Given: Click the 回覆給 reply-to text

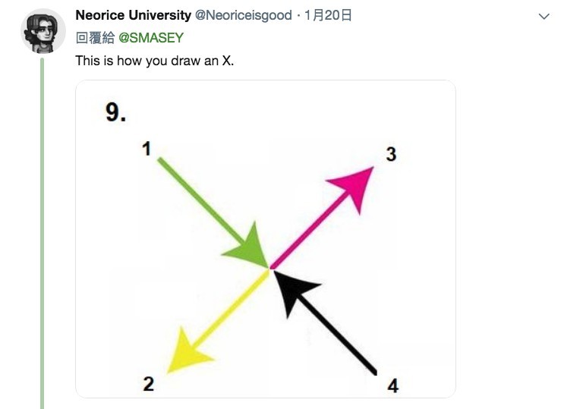Looking at the screenshot, I should pyautogui.click(x=95, y=38).
